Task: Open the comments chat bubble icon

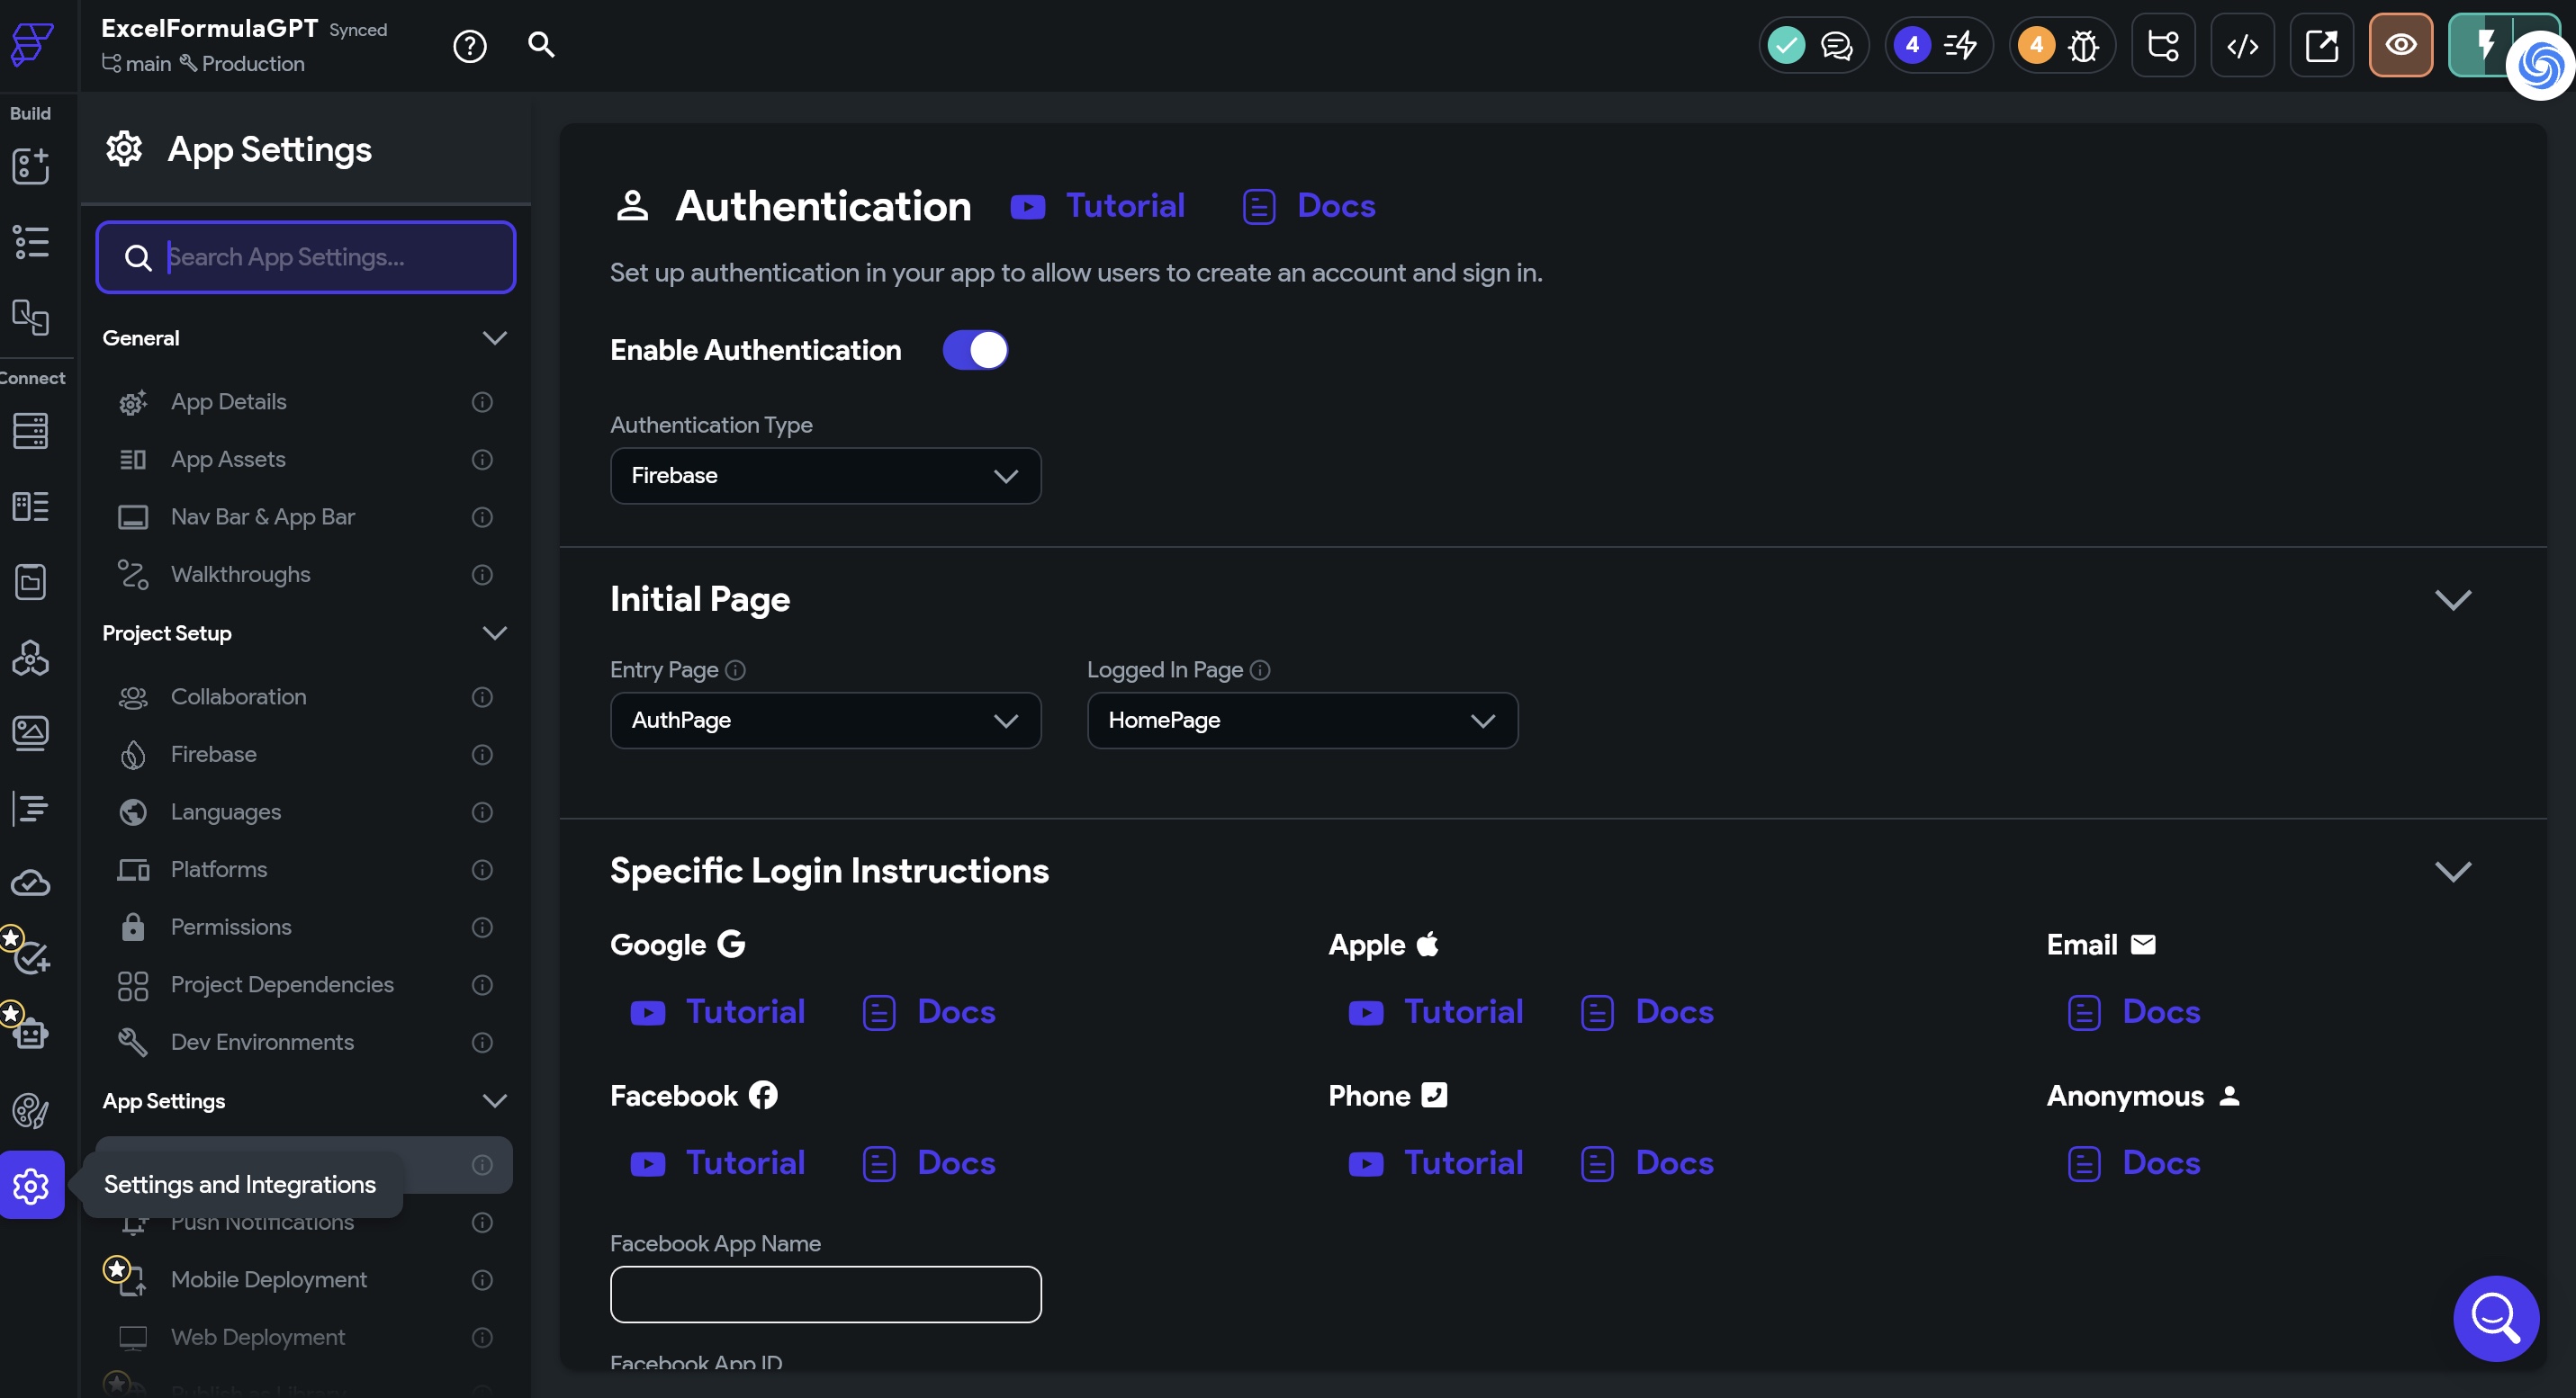Action: point(1837,45)
